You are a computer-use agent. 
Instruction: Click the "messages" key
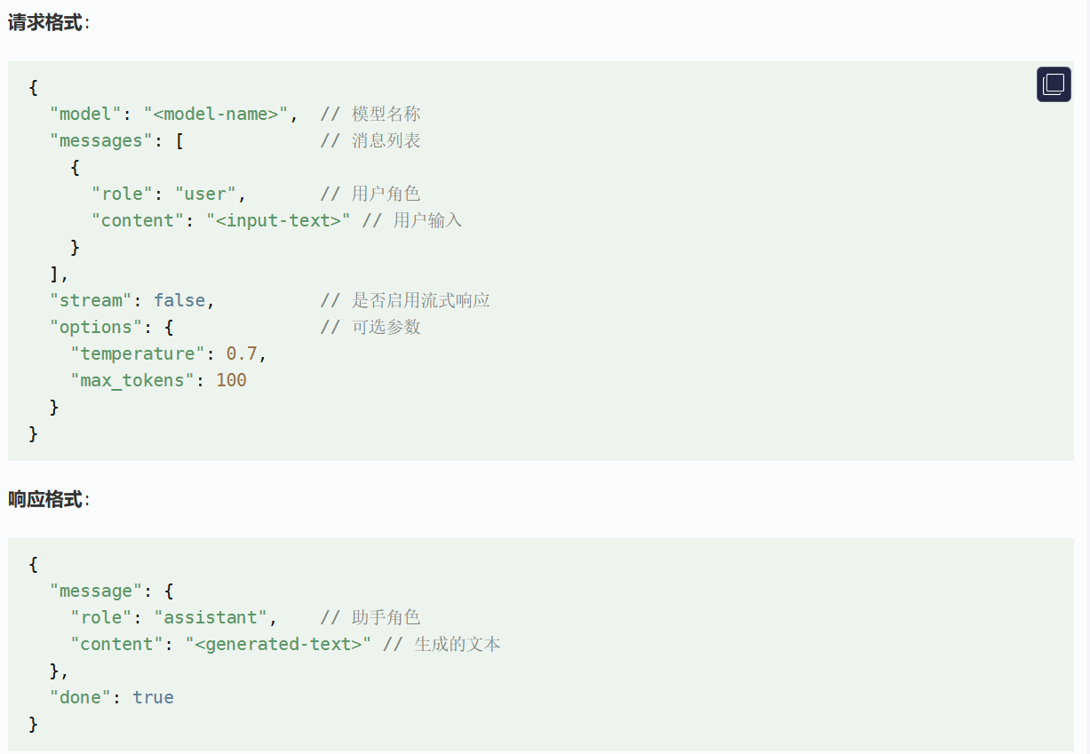click(96, 140)
